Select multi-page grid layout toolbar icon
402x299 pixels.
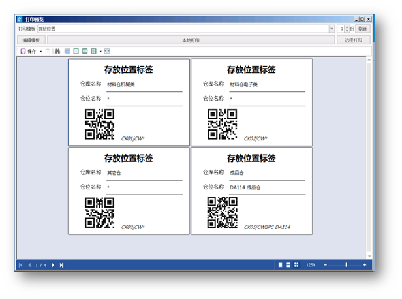[x=94, y=51]
